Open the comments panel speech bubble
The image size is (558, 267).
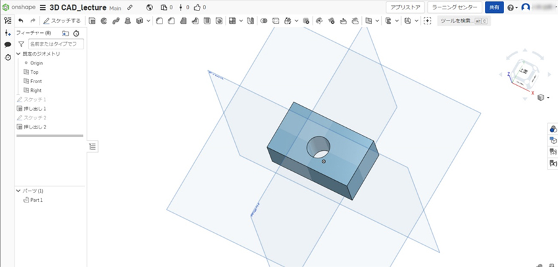point(7,45)
